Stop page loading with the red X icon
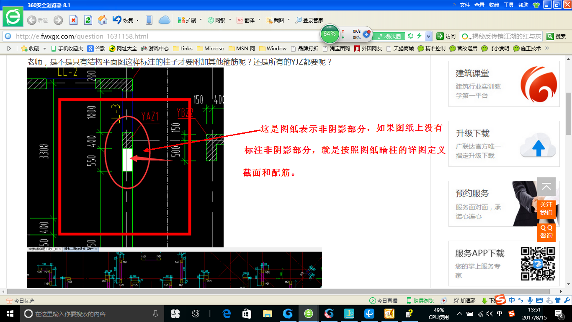This screenshot has width=572, height=322. pos(73,20)
